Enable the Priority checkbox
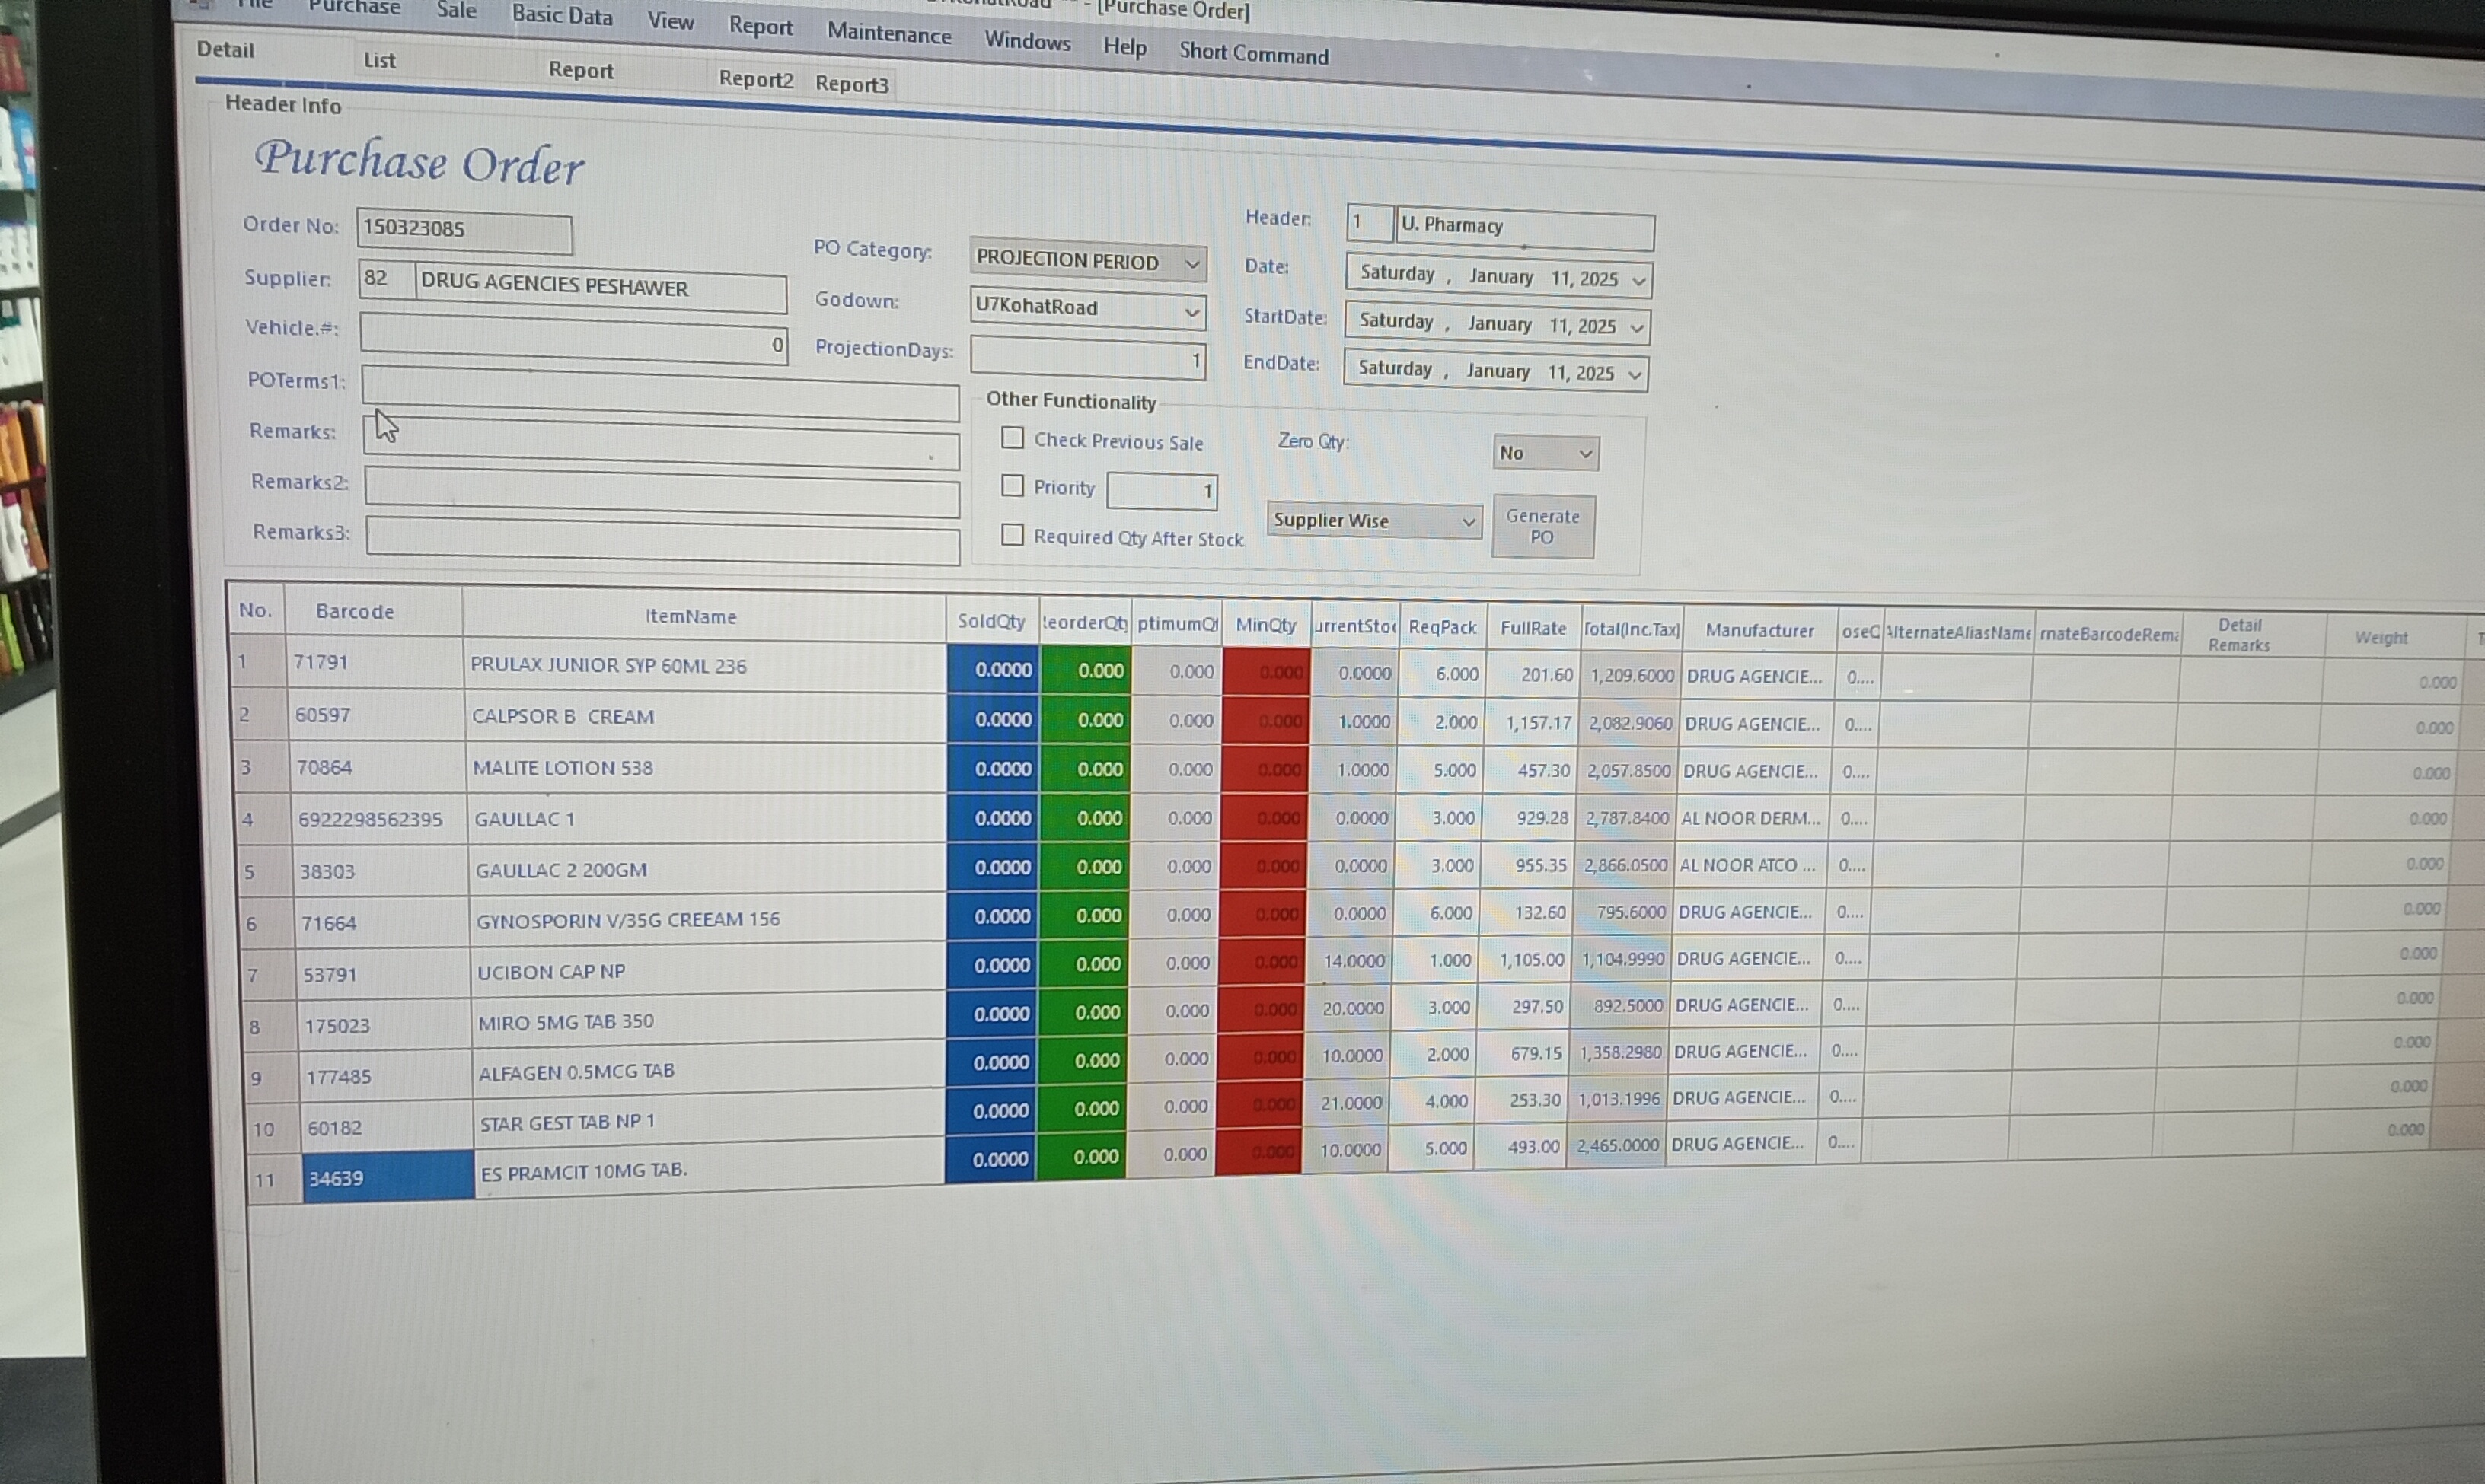This screenshot has width=2485, height=1484. 1013,486
